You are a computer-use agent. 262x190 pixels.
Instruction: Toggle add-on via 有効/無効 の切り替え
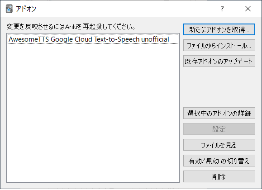[x=219, y=161]
